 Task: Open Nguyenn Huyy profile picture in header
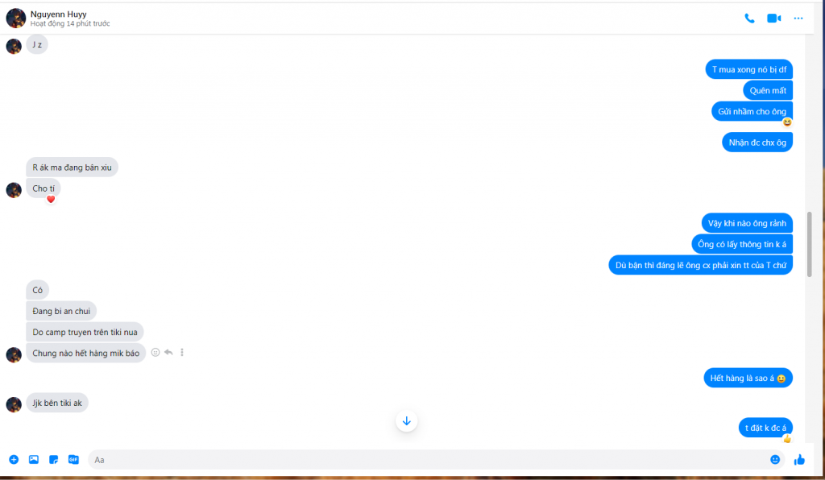click(x=16, y=19)
